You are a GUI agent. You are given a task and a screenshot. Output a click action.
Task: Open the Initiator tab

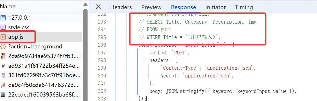(215, 7)
